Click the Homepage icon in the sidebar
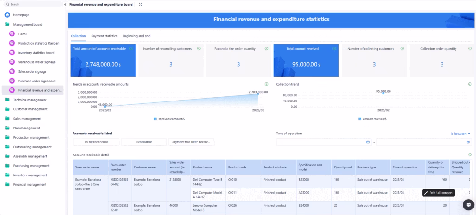The width and height of the screenshot is (476, 215). pyautogui.click(x=7, y=15)
